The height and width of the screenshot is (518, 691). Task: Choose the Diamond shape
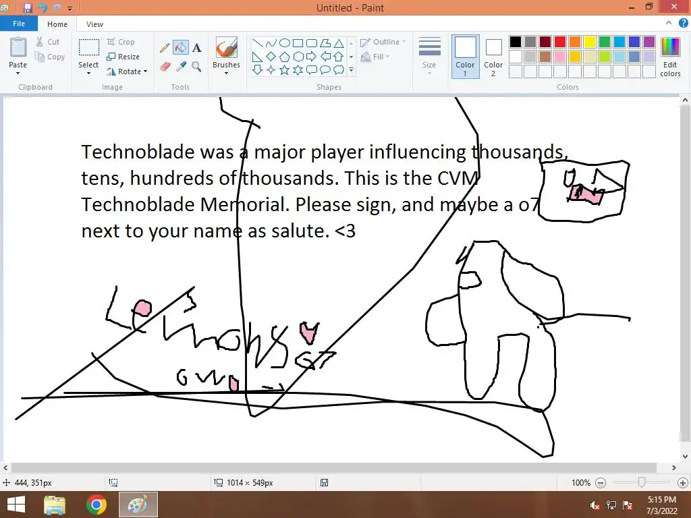[x=271, y=57]
